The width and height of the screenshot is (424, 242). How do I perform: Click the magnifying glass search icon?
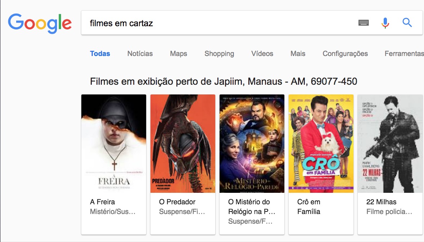tap(407, 22)
